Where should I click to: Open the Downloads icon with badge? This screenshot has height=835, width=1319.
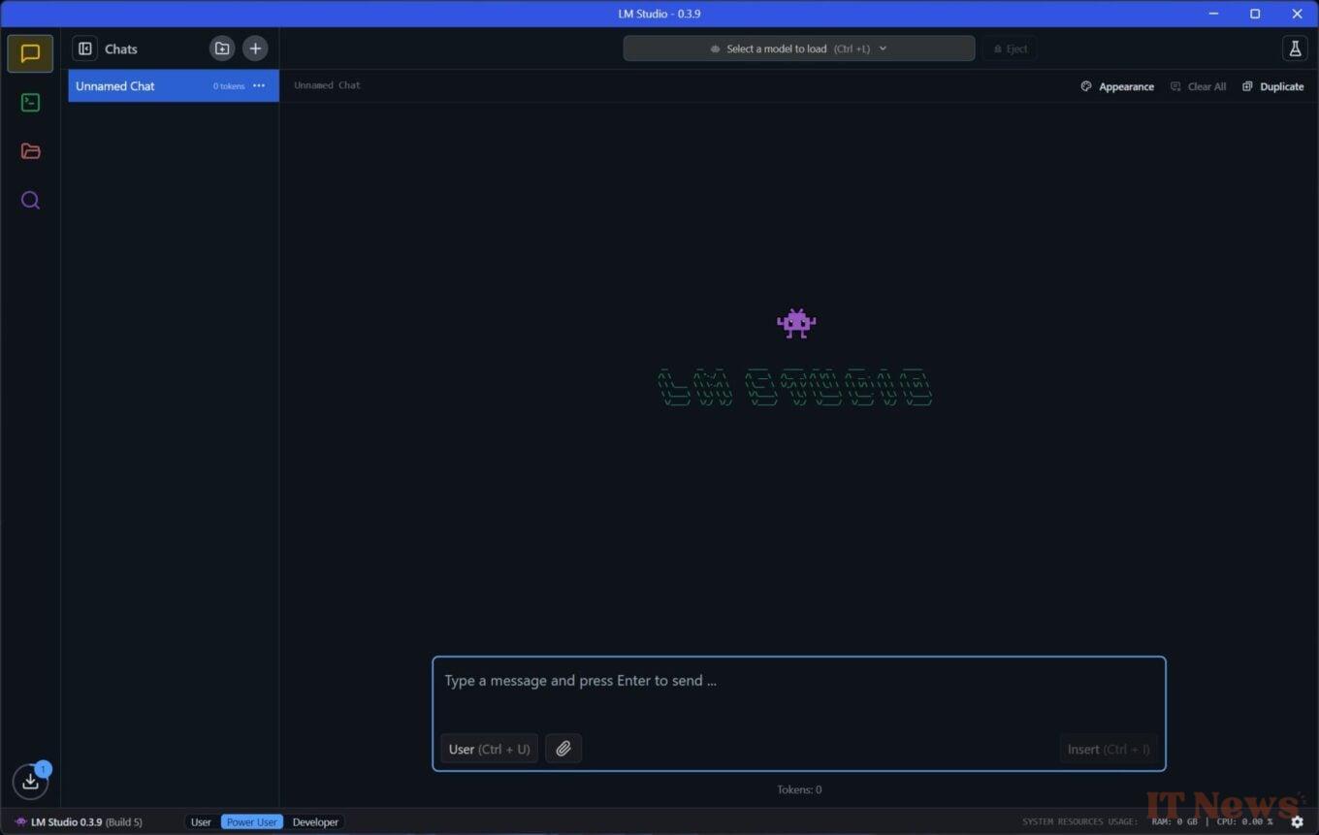(30, 781)
